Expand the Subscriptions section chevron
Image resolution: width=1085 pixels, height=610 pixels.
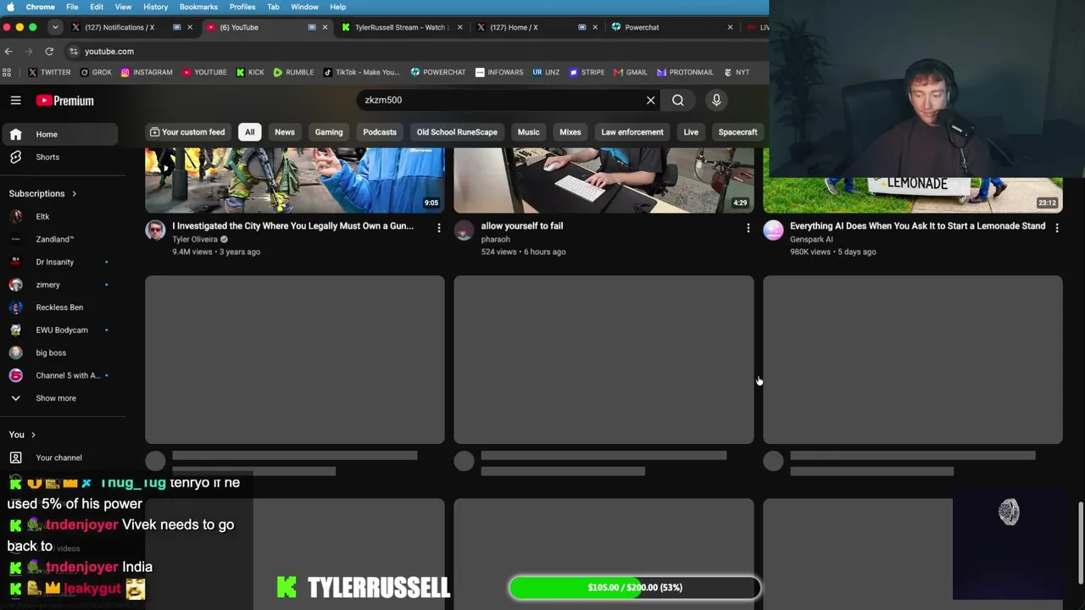tap(74, 194)
